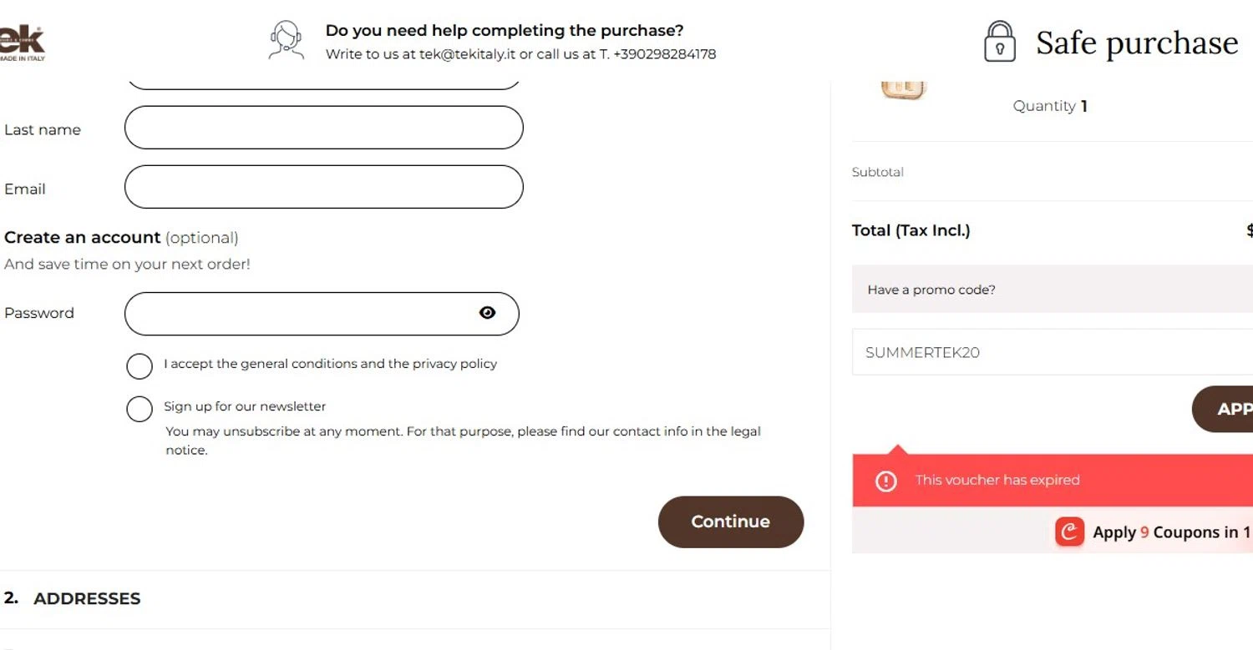Click the Safe purchase heading text
1253x650 pixels.
pos(1136,43)
